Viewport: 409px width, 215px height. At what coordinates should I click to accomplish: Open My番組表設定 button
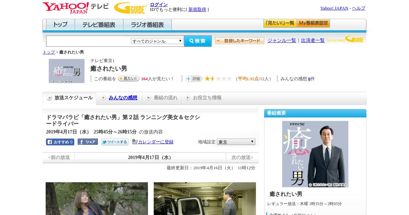313,23
